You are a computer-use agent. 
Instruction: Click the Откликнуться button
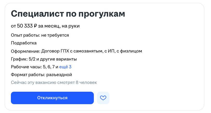(x=52, y=98)
